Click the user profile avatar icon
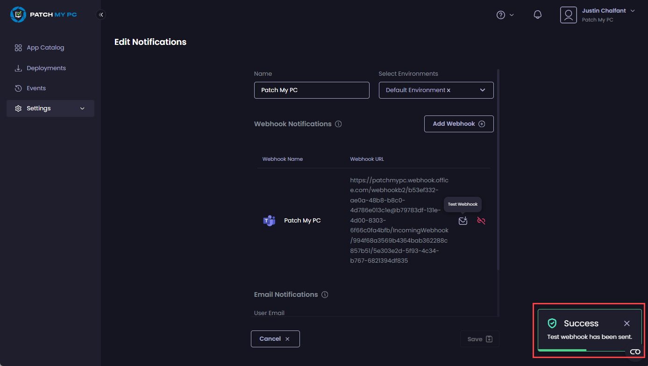This screenshot has height=366, width=648. point(568,15)
